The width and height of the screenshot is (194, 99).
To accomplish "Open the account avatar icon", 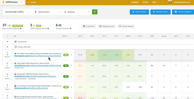I will pos(170,2).
